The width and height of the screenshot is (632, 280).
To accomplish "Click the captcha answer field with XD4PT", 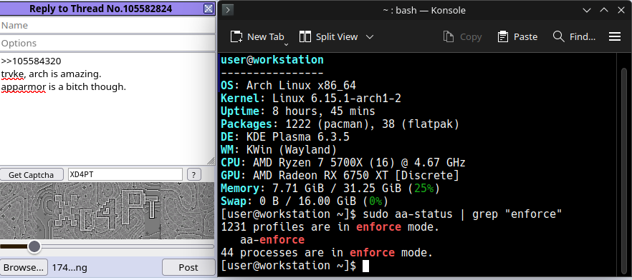I will [125, 175].
